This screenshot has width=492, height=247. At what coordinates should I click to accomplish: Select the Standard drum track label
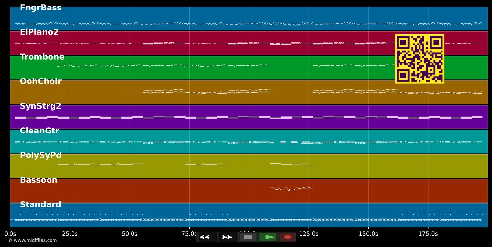pyautogui.click(x=40, y=205)
